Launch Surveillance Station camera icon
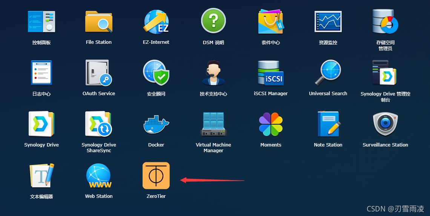 [x=385, y=124]
